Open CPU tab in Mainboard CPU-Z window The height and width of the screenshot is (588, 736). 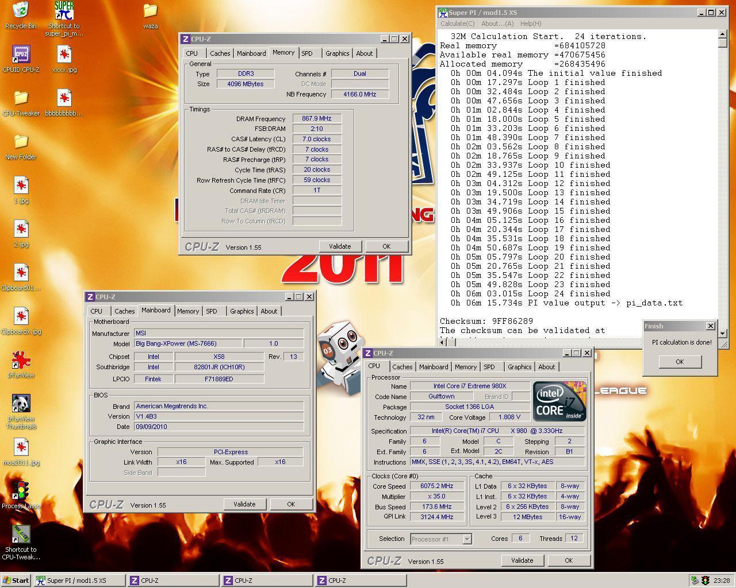(x=96, y=311)
